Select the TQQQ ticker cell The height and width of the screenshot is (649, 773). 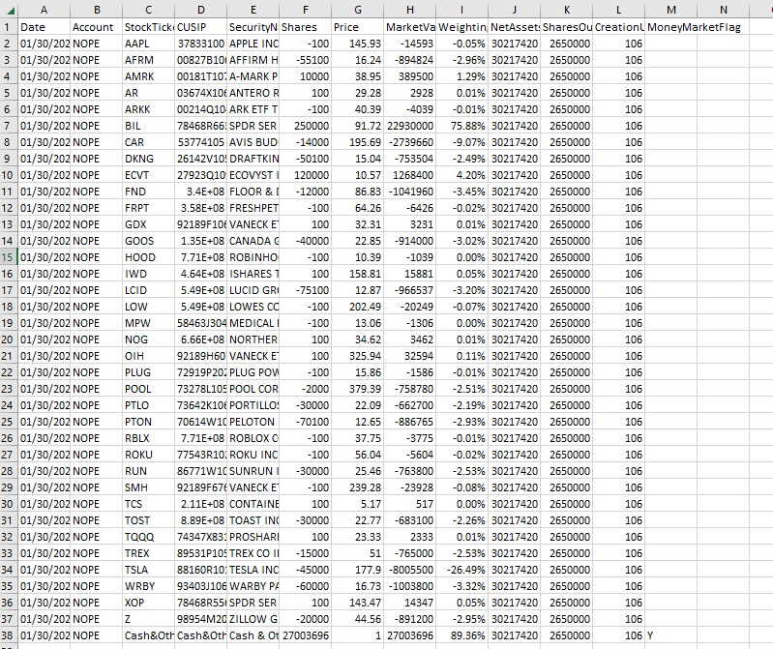coord(148,537)
